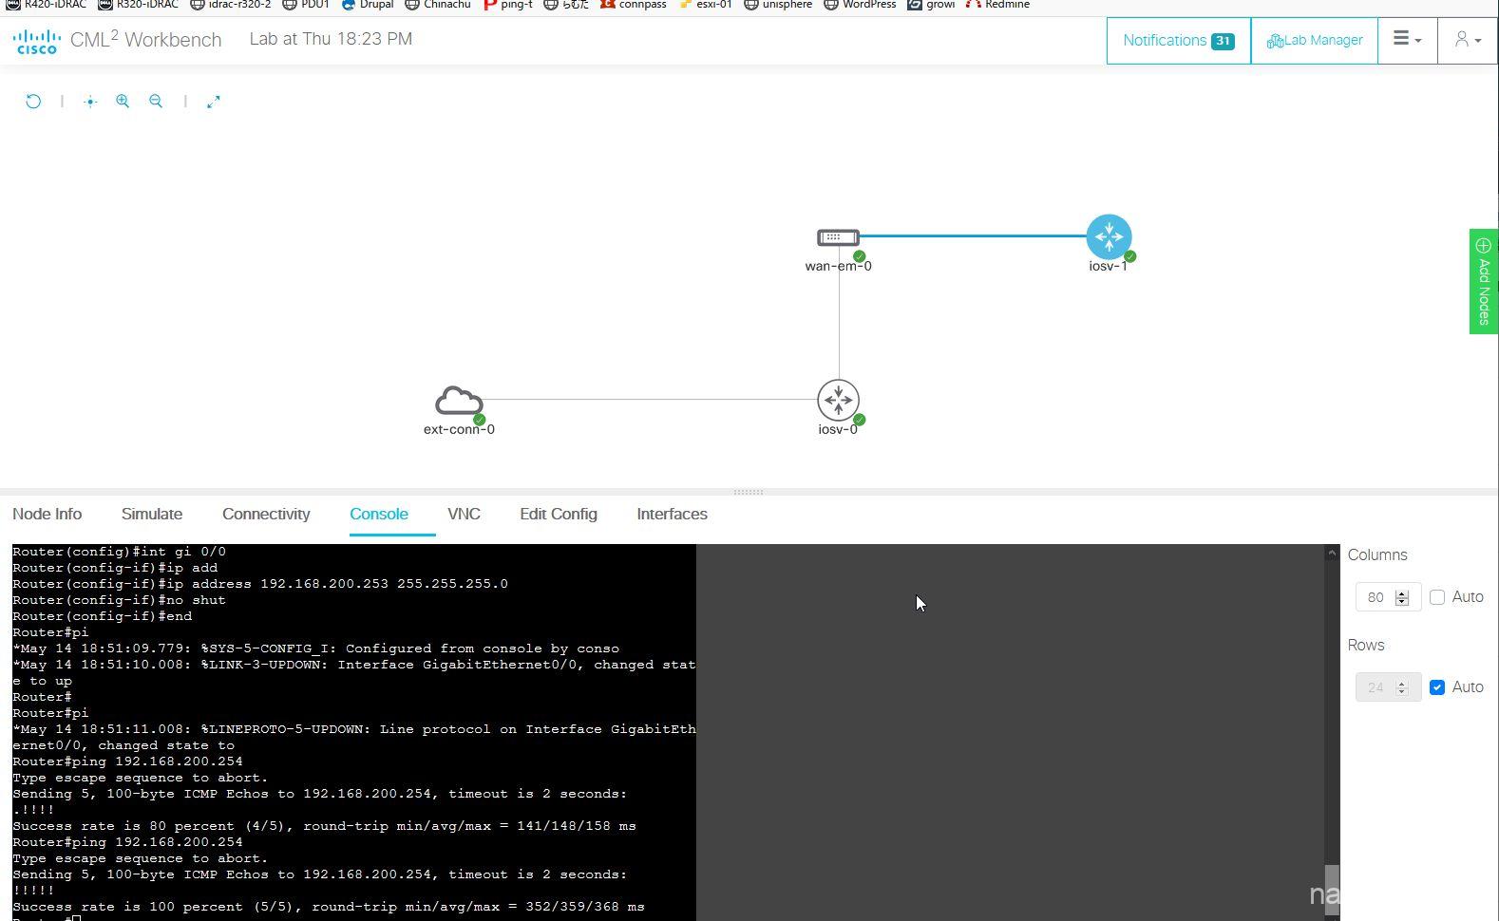Open the ping-t bookmark

(x=508, y=5)
